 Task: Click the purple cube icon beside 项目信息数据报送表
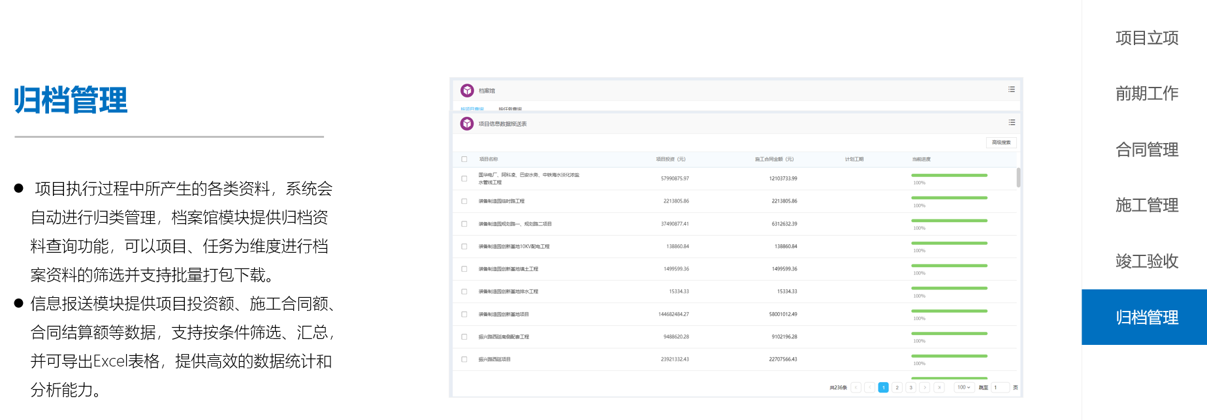tap(467, 123)
